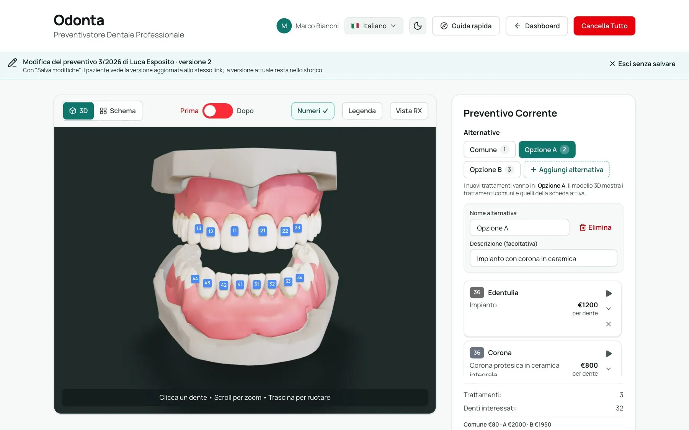This screenshot has width=689, height=430.
Task: Click the Comune €80 · A €2000 · B €1950 summary
Action: pos(507,424)
